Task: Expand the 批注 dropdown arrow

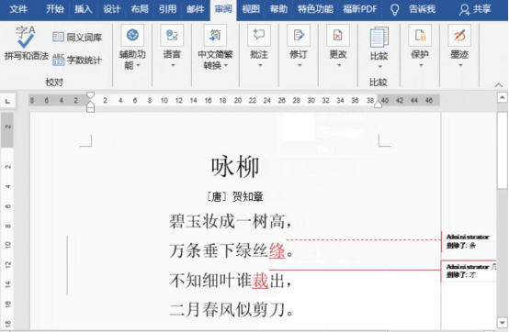Action: click(260, 65)
